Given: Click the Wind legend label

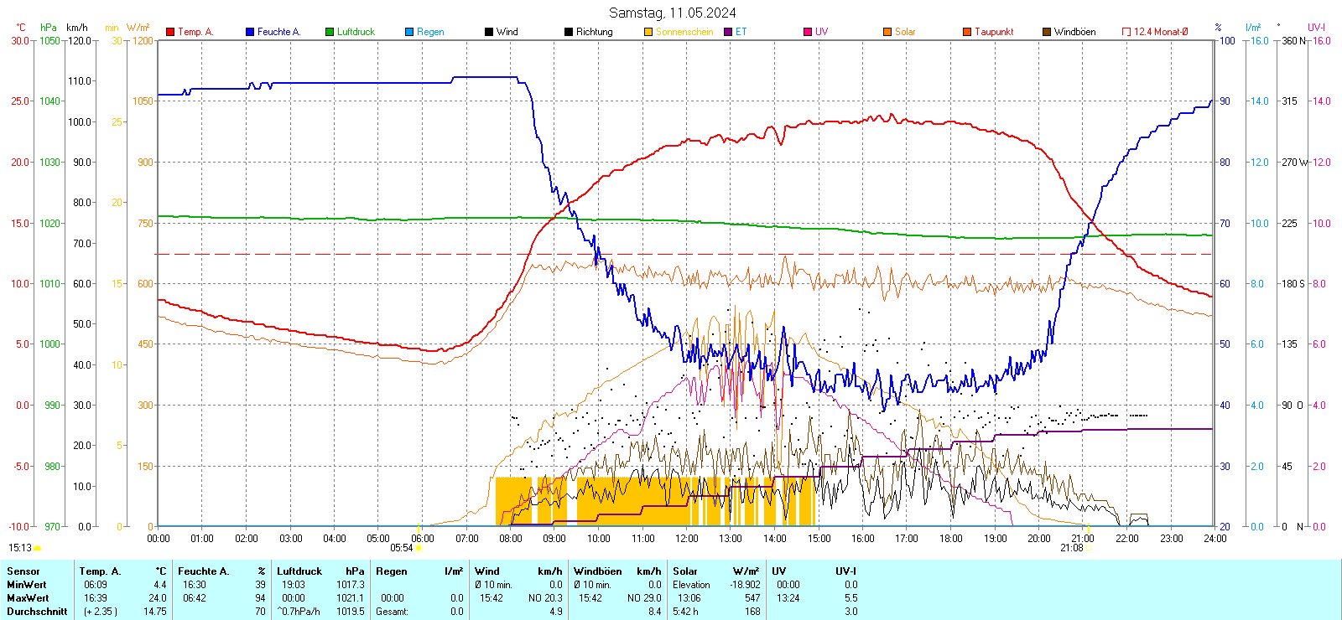Looking at the screenshot, I should [507, 32].
